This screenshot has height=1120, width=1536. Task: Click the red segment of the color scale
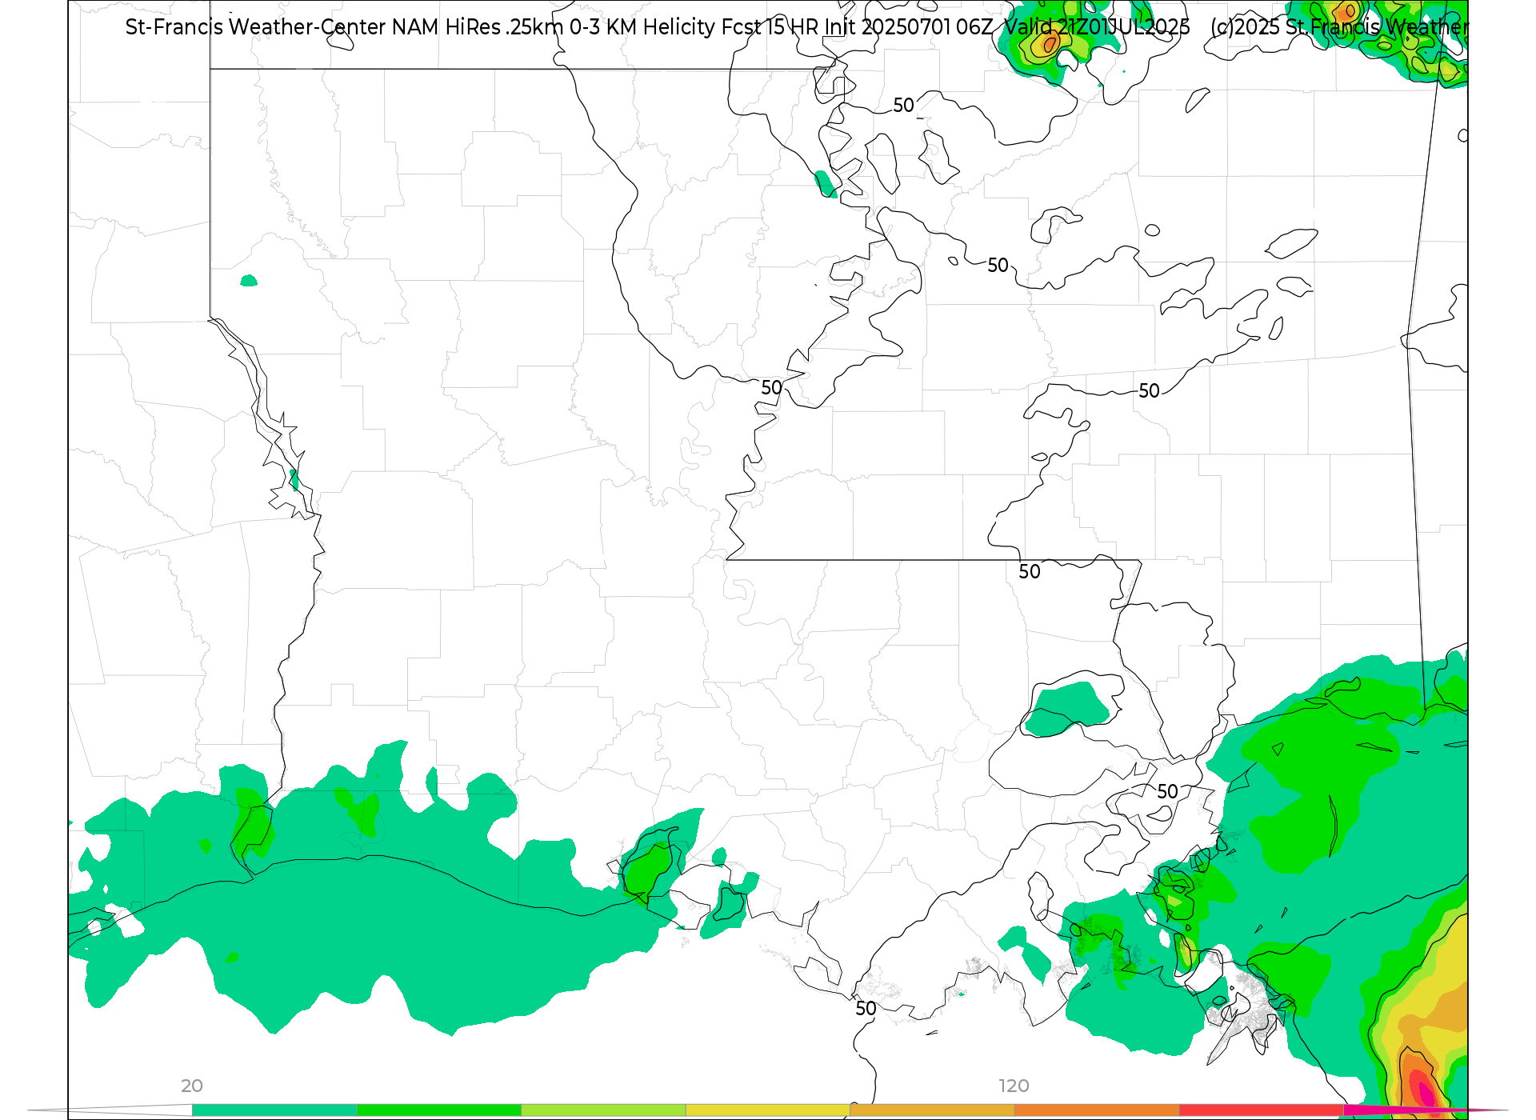point(1262,1110)
